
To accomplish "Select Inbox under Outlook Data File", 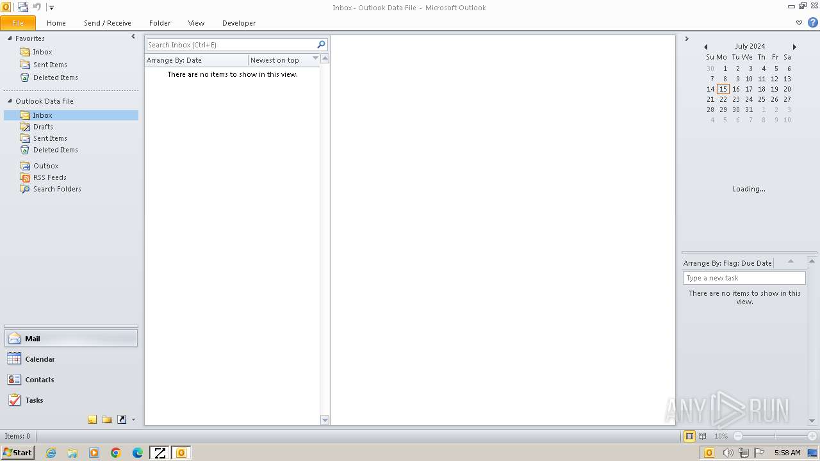I will click(71, 115).
